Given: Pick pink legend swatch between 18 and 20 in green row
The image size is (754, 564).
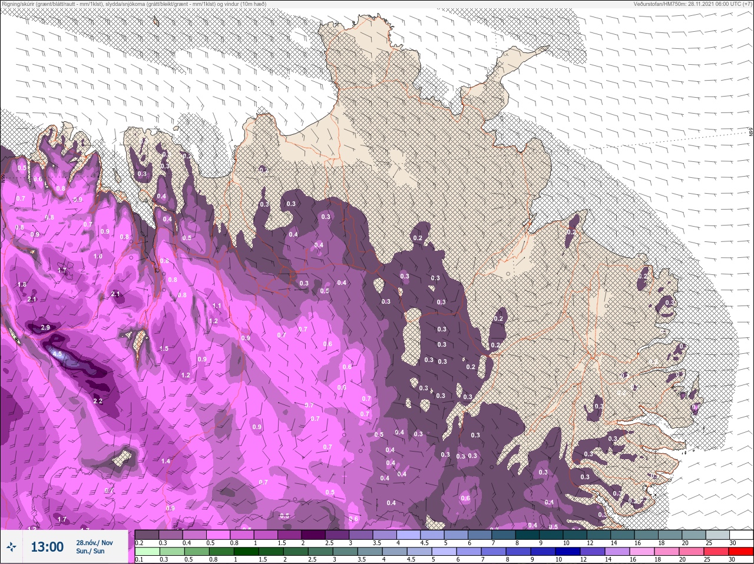Looking at the screenshot, I should [x=667, y=552].
